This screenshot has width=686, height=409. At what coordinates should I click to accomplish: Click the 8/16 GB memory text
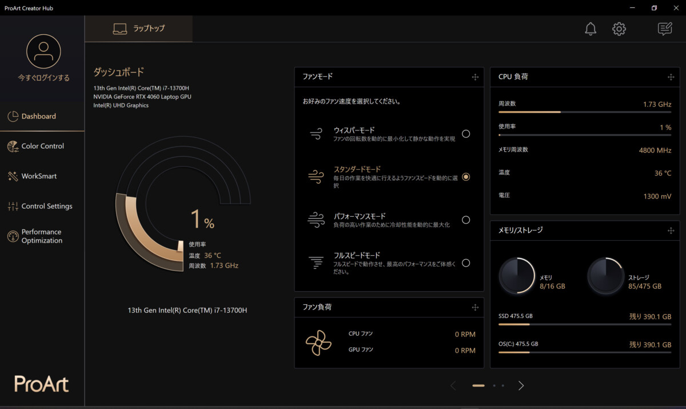point(552,286)
